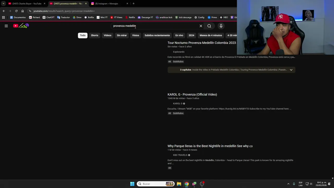Image resolution: width=334 pixels, height=188 pixels.
Task: Open Tour Nocturno Provenza Medellín video title
Action: pyautogui.click(x=202, y=43)
